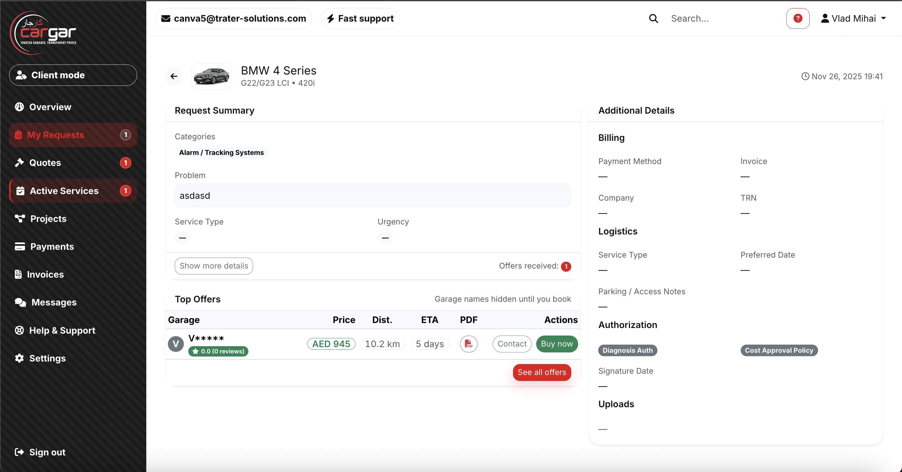
Task: Go to Active Services section
Action: [x=64, y=191]
